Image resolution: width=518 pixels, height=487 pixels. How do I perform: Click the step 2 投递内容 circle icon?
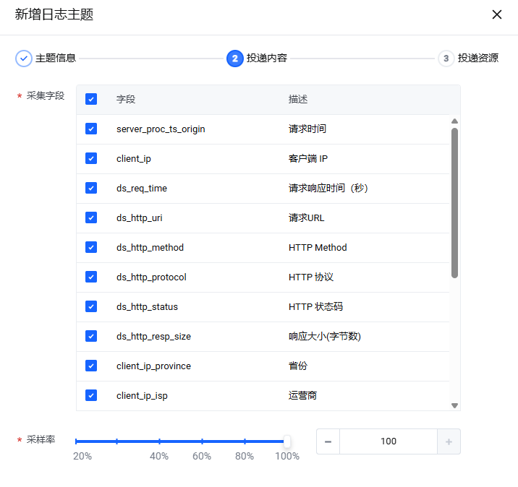click(x=234, y=59)
